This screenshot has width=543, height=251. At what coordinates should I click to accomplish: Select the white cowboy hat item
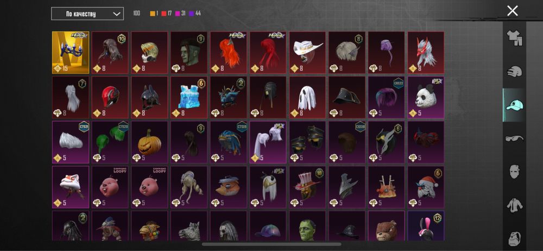coord(308,53)
